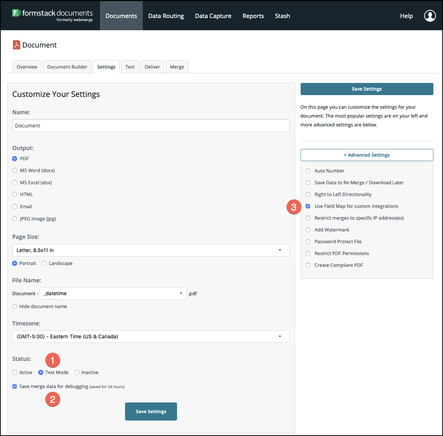Click the bottom Save Settings button
443x436 pixels.
click(151, 411)
